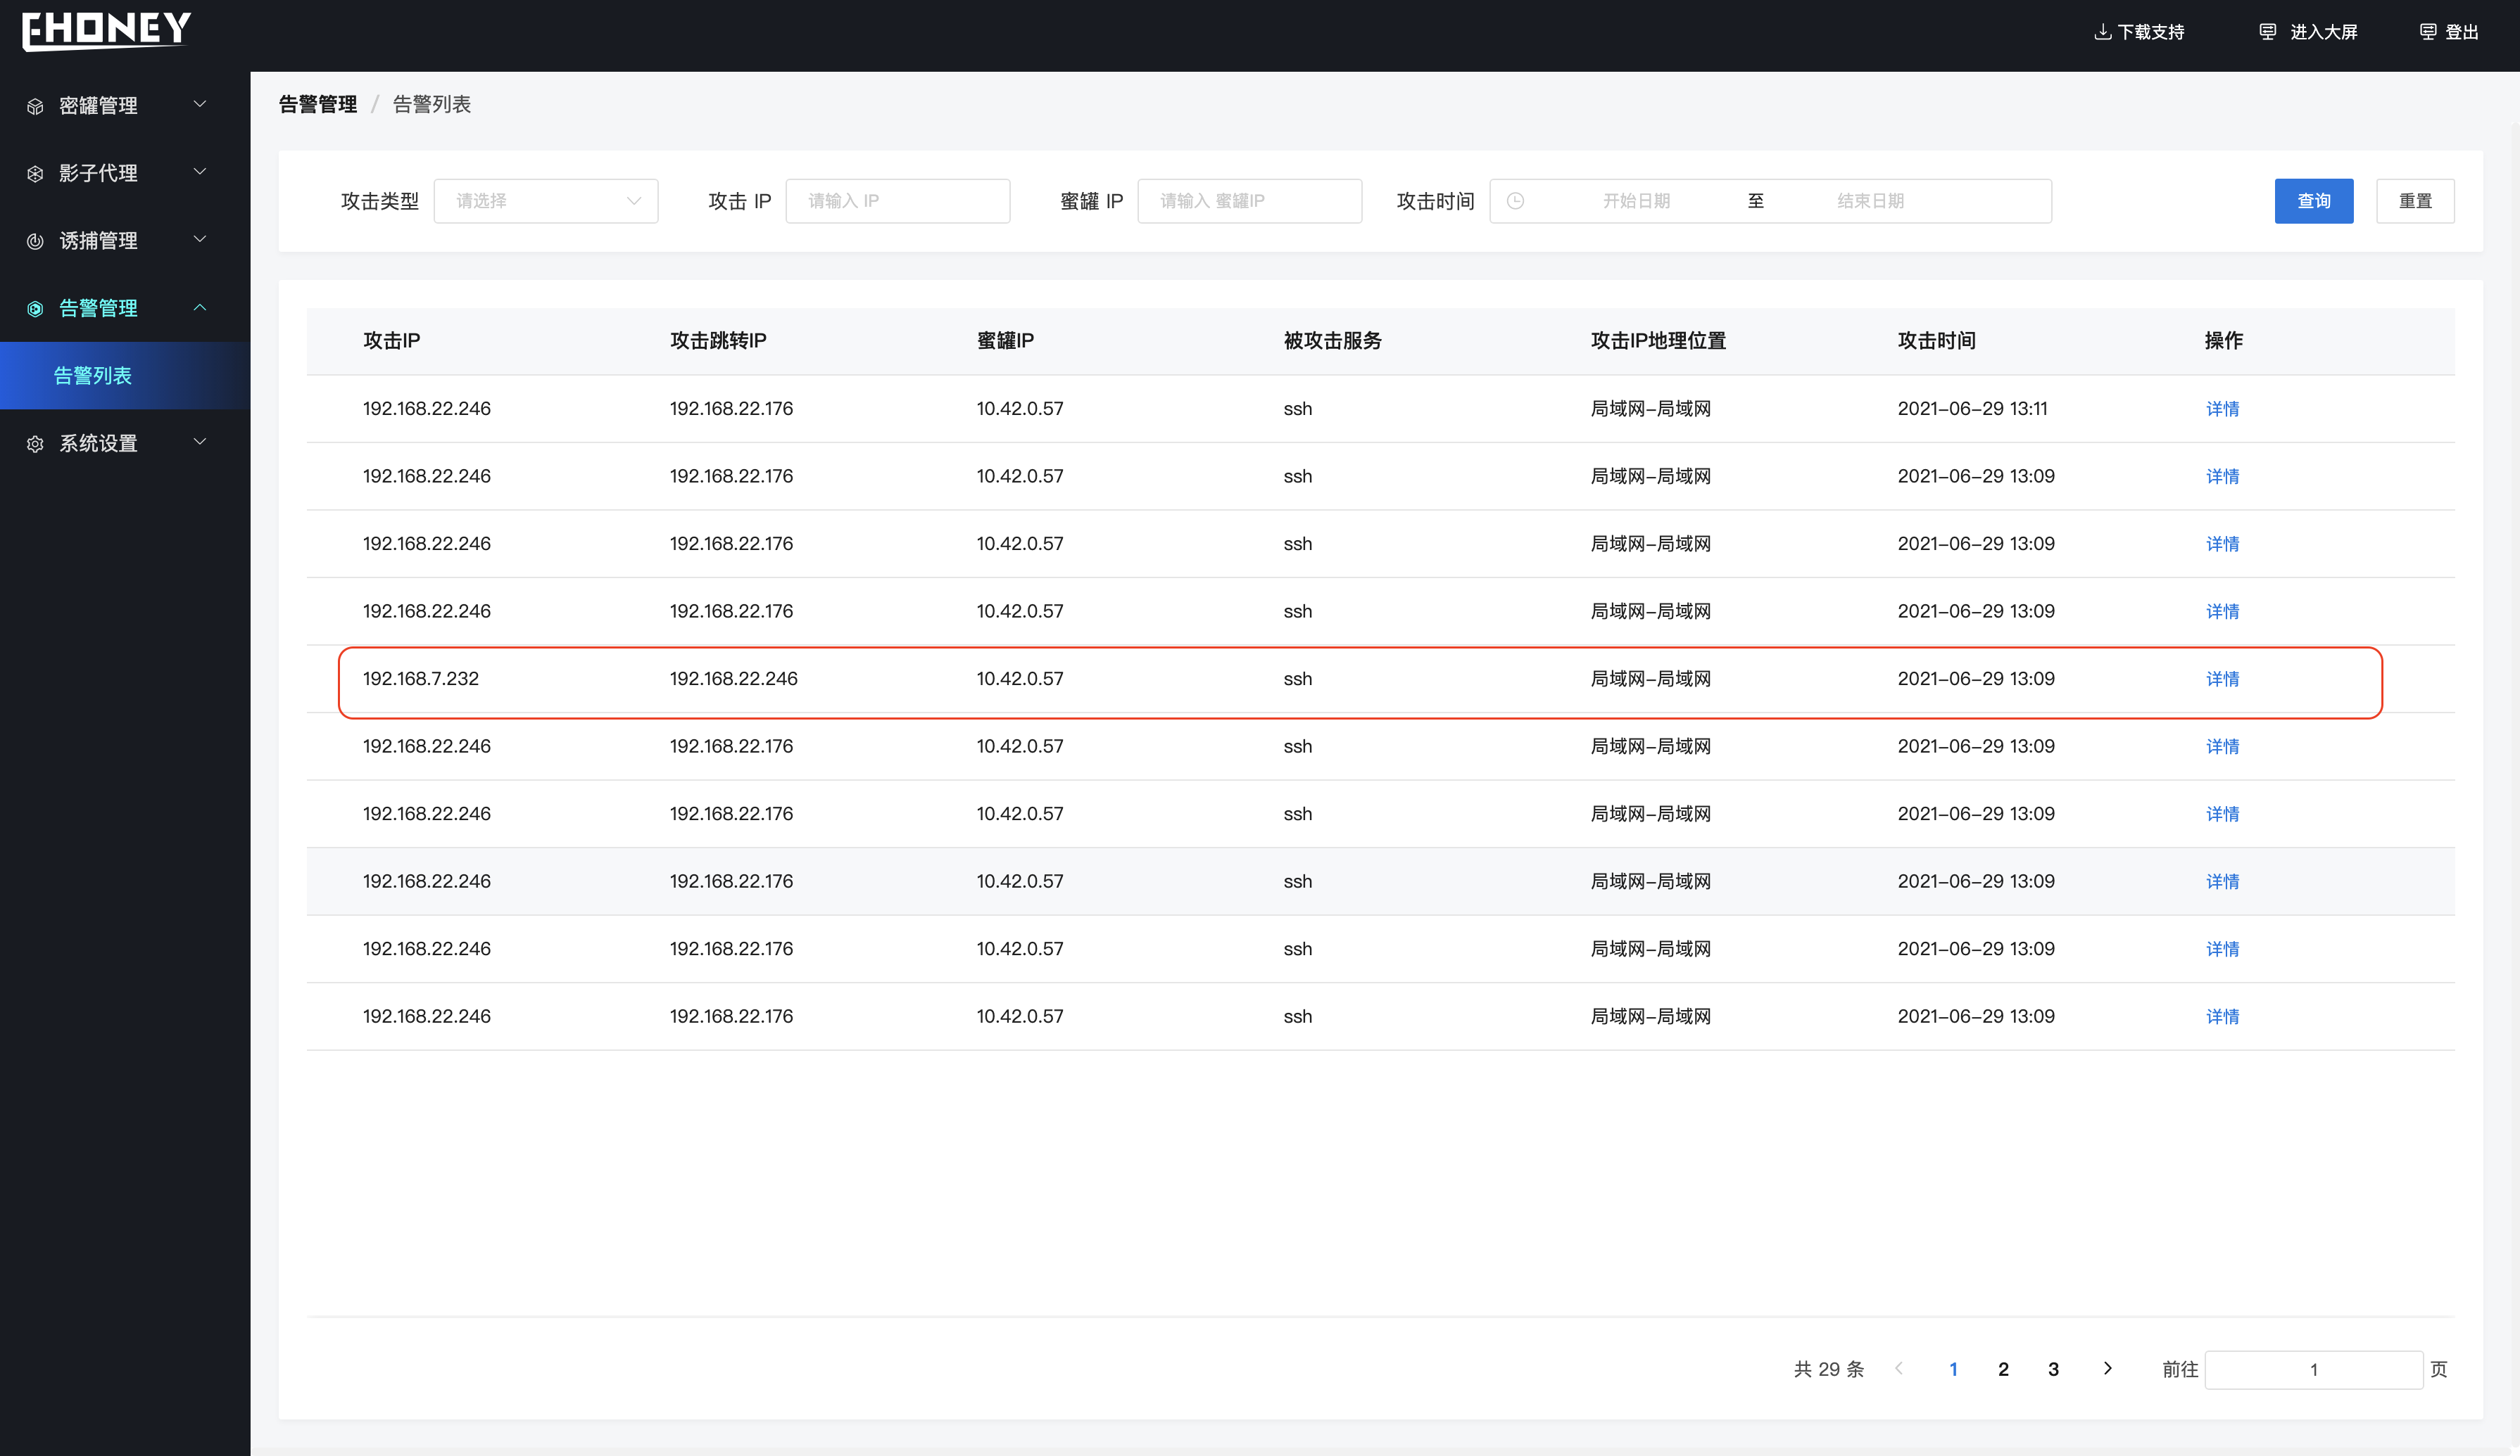Click the logout icon

2428,32
